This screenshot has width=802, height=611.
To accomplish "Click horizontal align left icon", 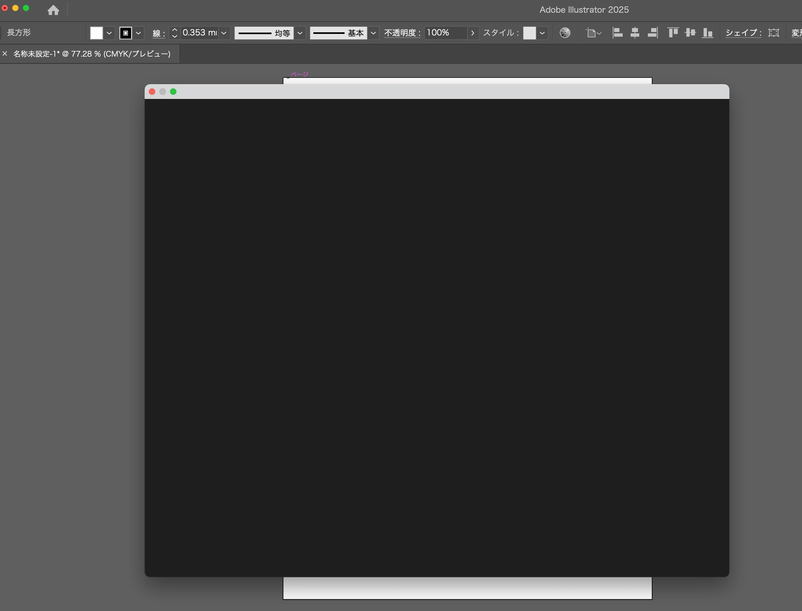I will point(617,33).
